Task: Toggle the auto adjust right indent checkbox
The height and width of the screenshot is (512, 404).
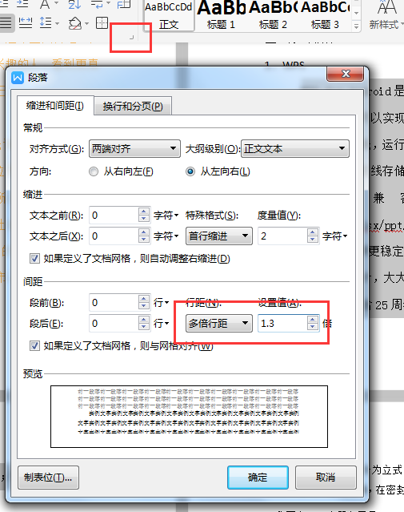Action: (34, 259)
